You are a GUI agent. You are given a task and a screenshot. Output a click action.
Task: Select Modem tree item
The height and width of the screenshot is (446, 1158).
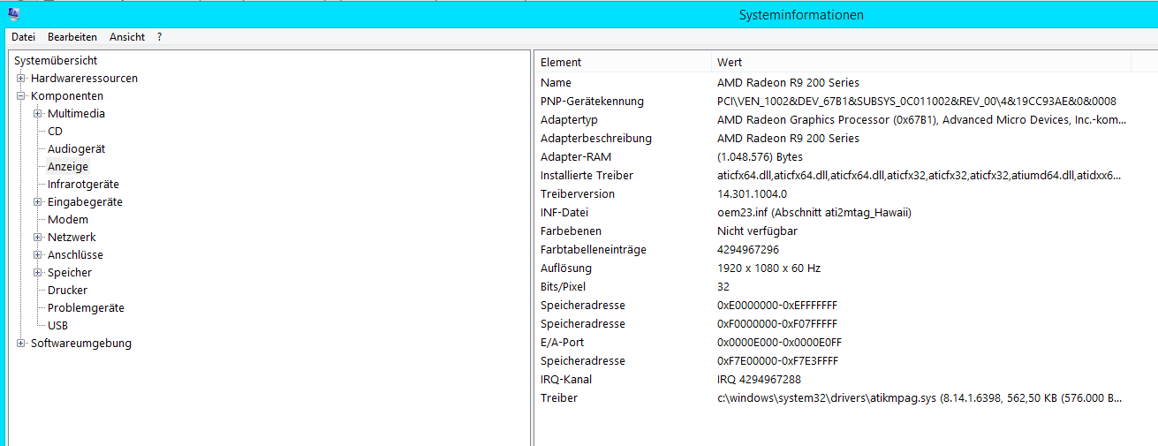coord(68,220)
